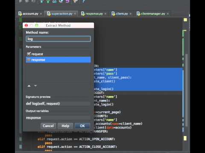
Task: Click left gutter marker beside ACTION_OPEN_ACCOUNT line
Action: coord(20,139)
